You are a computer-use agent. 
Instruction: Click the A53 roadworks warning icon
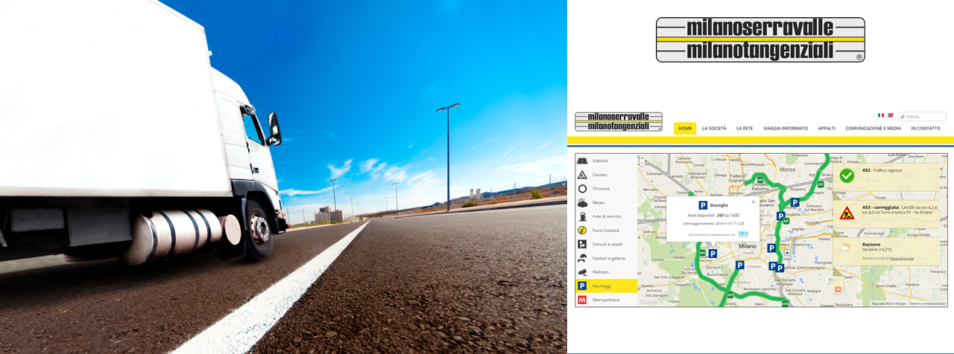point(847,213)
